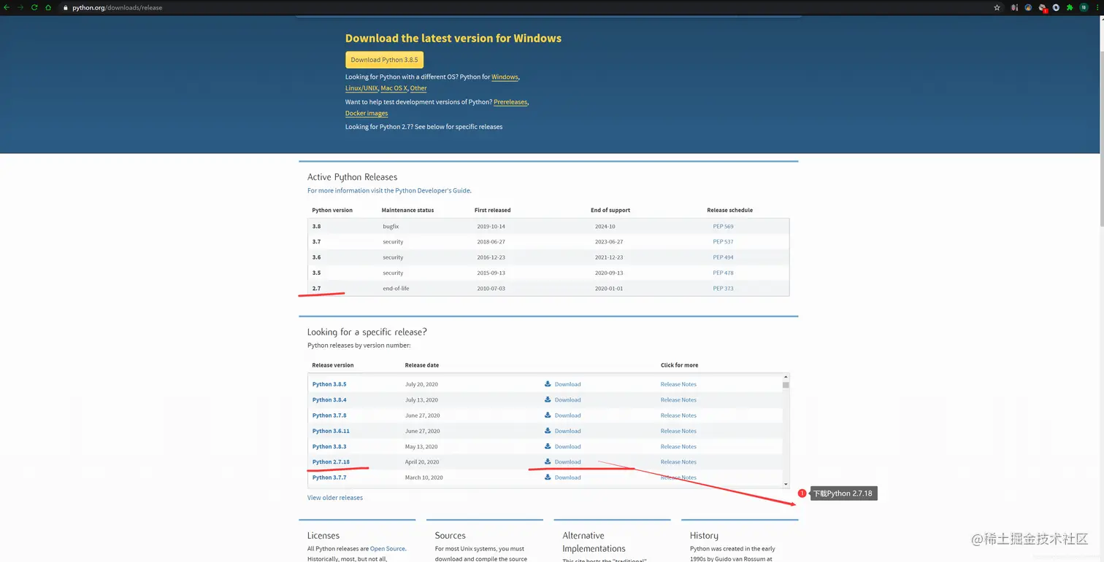Open the extension icon with red badge
The width and height of the screenshot is (1104, 562).
click(1043, 8)
